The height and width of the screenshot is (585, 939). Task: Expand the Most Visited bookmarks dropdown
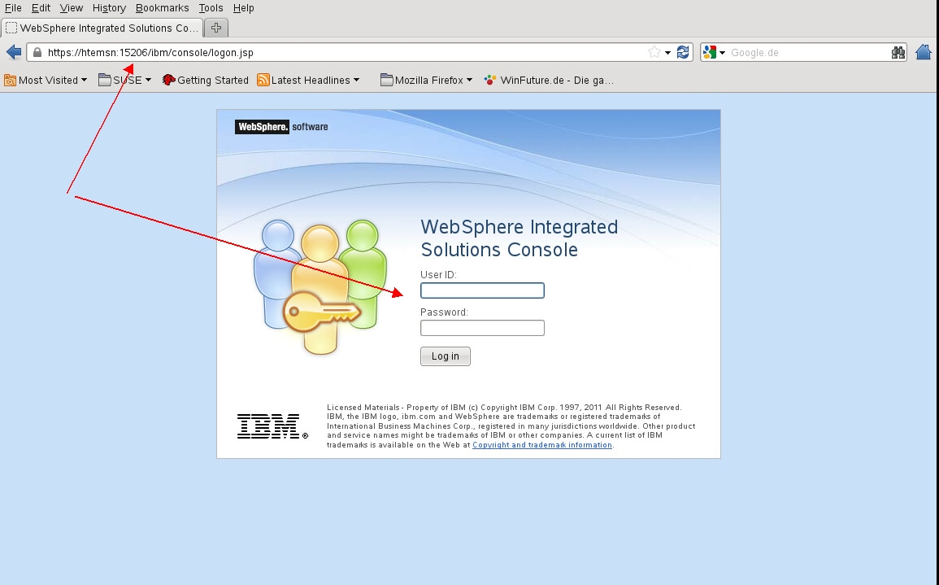point(46,81)
